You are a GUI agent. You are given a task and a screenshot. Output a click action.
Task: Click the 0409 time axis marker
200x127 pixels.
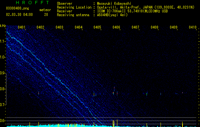(174, 27)
